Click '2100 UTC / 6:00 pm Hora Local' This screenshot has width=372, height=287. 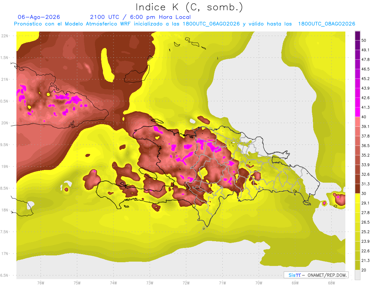tap(140, 17)
